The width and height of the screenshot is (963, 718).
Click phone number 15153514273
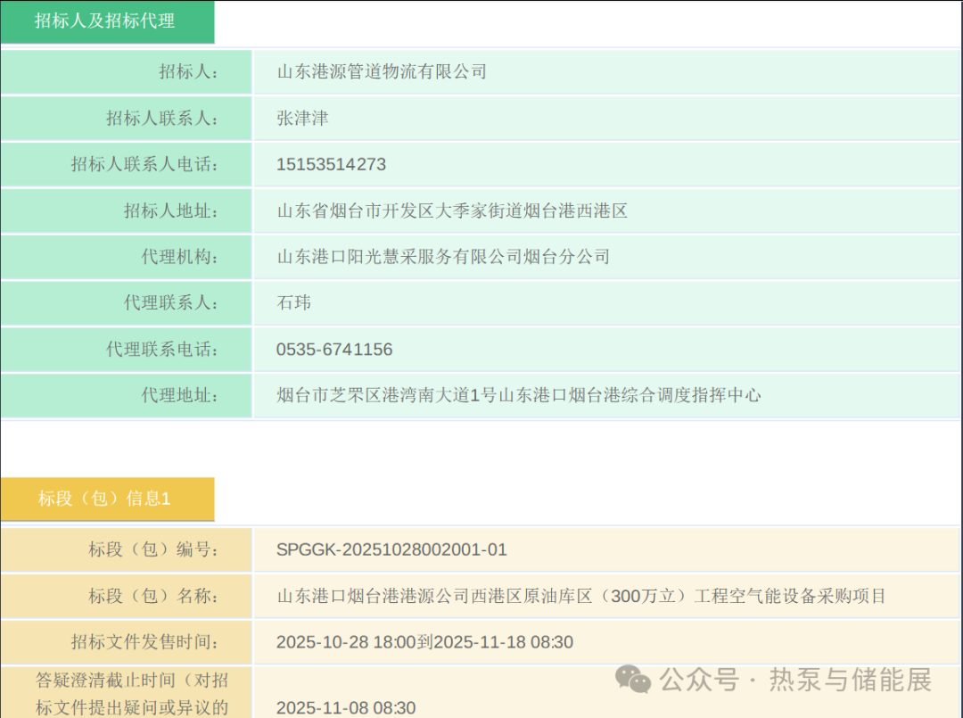click(x=331, y=165)
